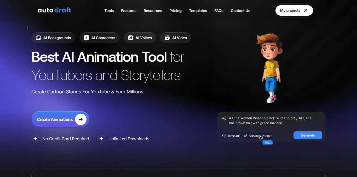The image size is (357, 177).
Task: Click the AI Backgrounds image icon
Action: (38, 38)
